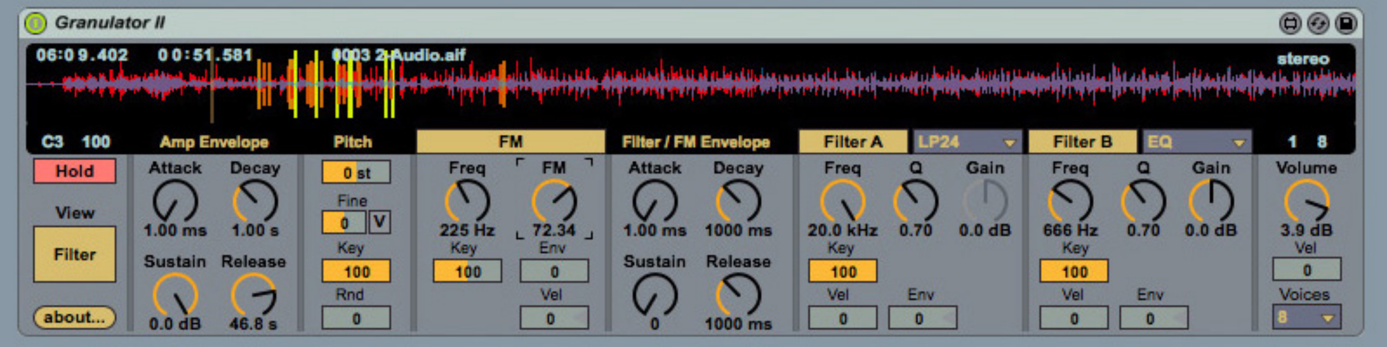The image size is (1387, 347).
Task: Open the EQ filter type dropdown
Action: click(1196, 142)
